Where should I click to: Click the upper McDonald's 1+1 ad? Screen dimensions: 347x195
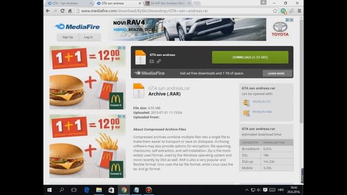tap(87, 77)
